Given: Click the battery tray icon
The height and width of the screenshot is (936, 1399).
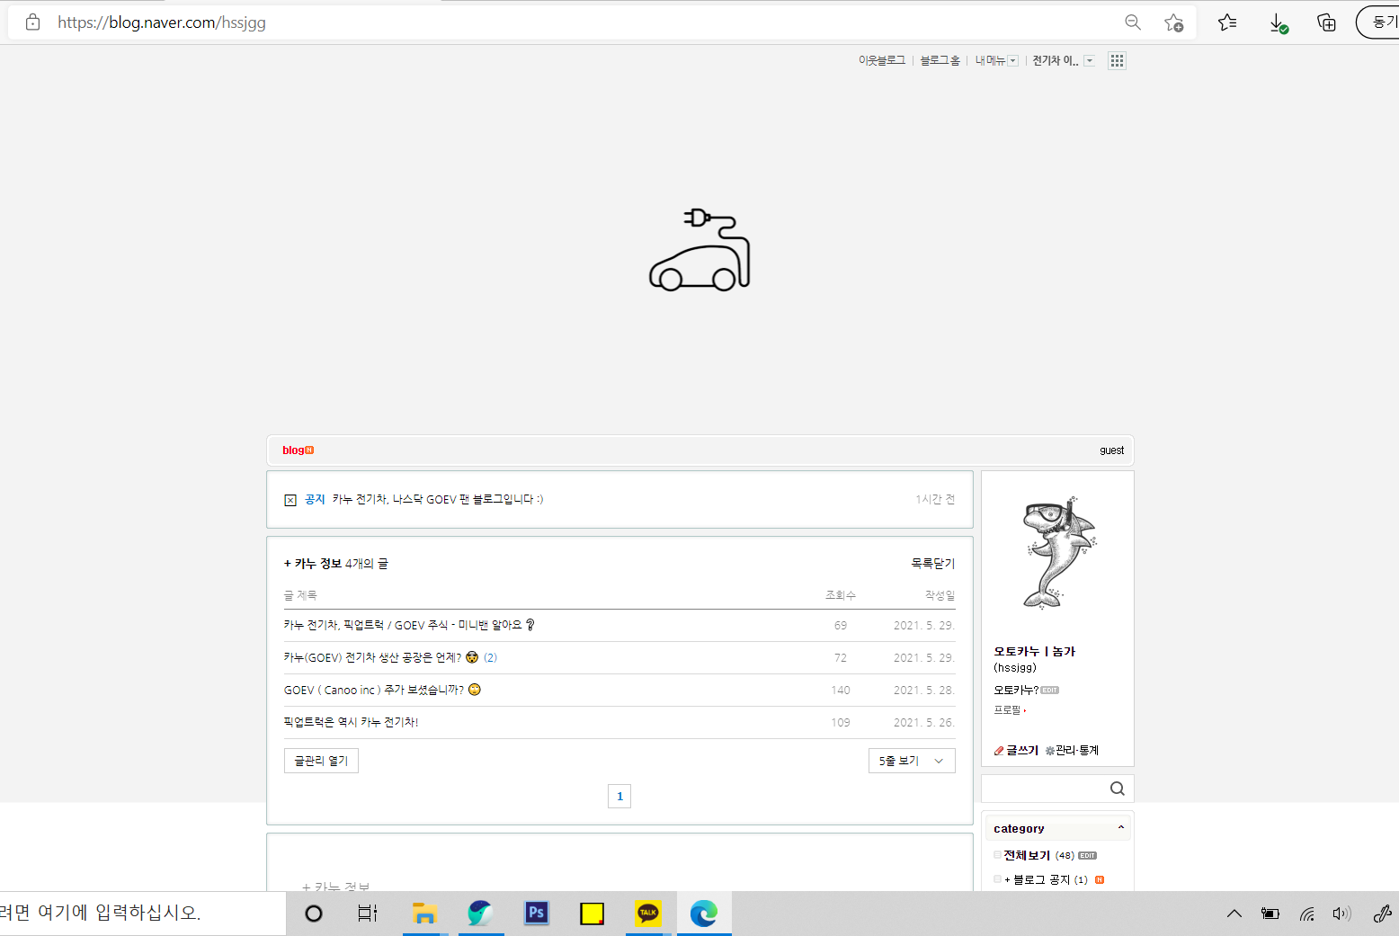Looking at the screenshot, I should (x=1270, y=914).
